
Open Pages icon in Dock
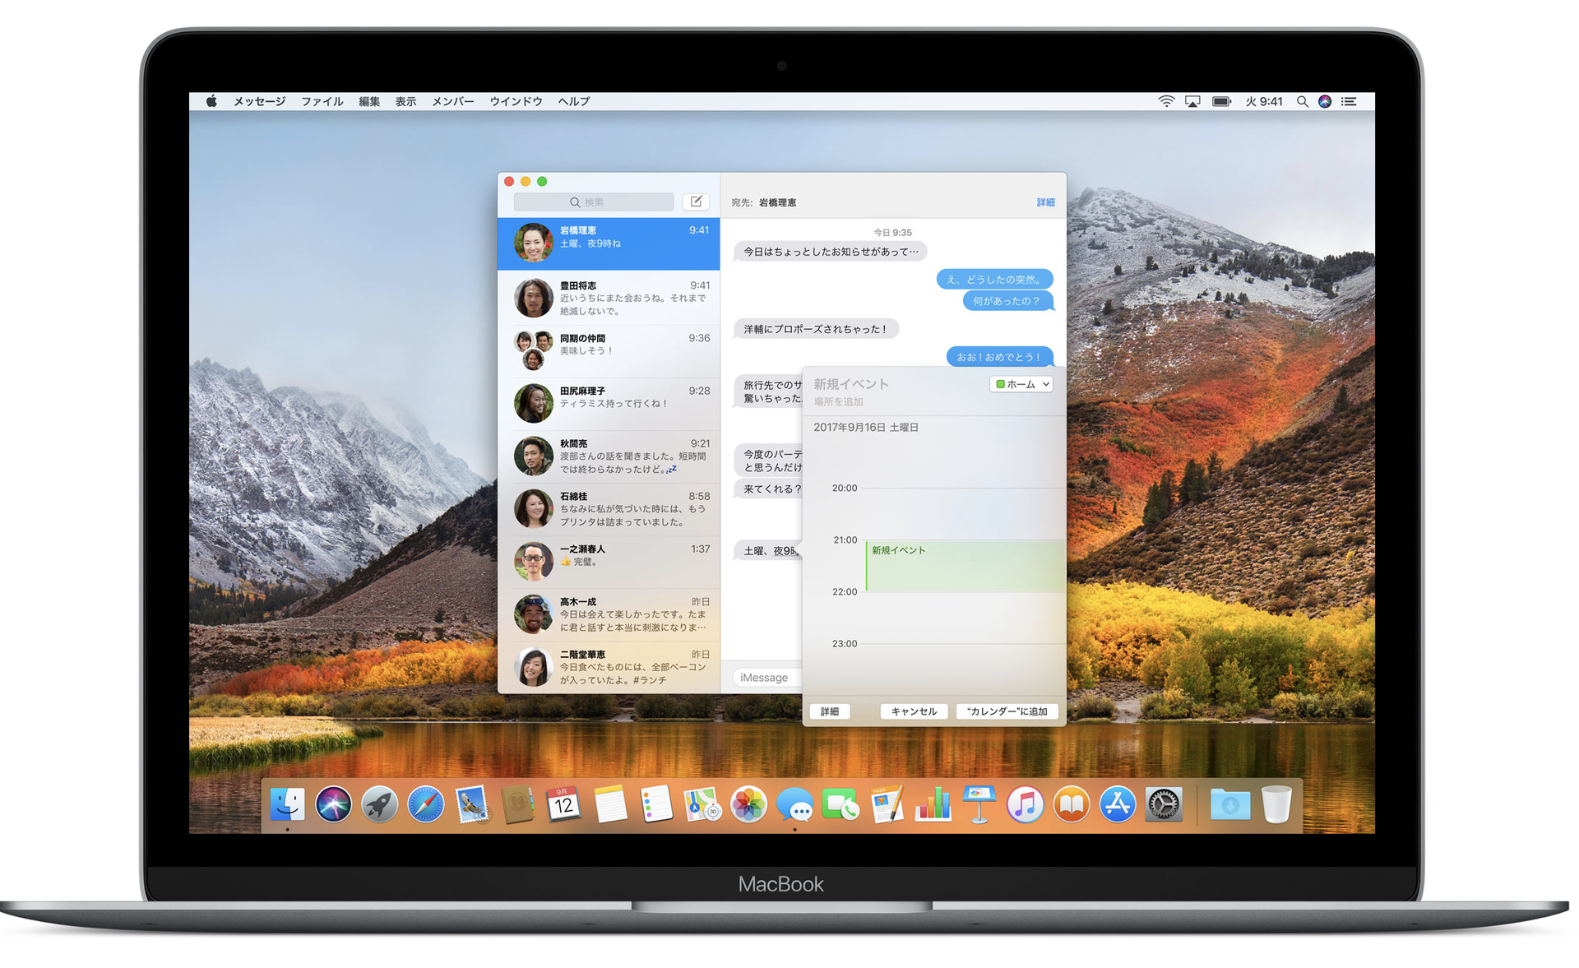(887, 804)
